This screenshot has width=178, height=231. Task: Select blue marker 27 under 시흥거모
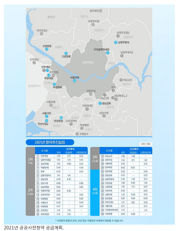pyautogui.click(x=47, y=116)
